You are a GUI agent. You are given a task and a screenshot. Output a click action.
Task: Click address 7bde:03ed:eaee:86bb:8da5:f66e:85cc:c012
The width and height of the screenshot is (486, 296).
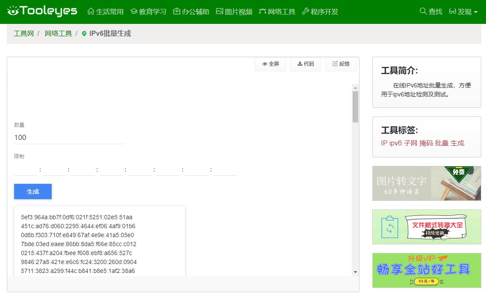click(x=79, y=244)
